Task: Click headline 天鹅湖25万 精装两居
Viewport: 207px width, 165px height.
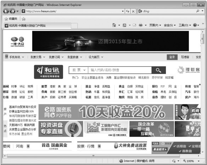Action: (x=22, y=125)
